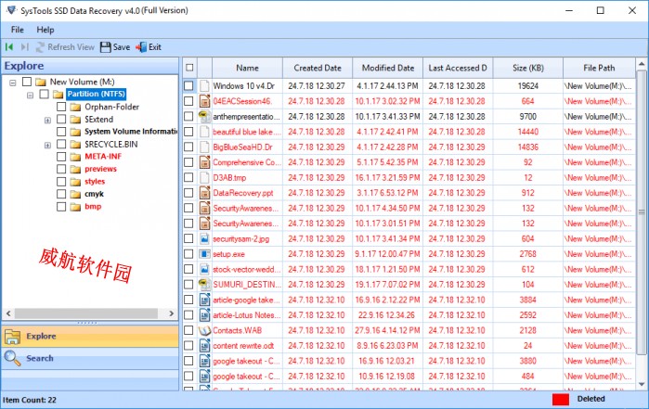Check the select-all box in table header

coord(189,68)
